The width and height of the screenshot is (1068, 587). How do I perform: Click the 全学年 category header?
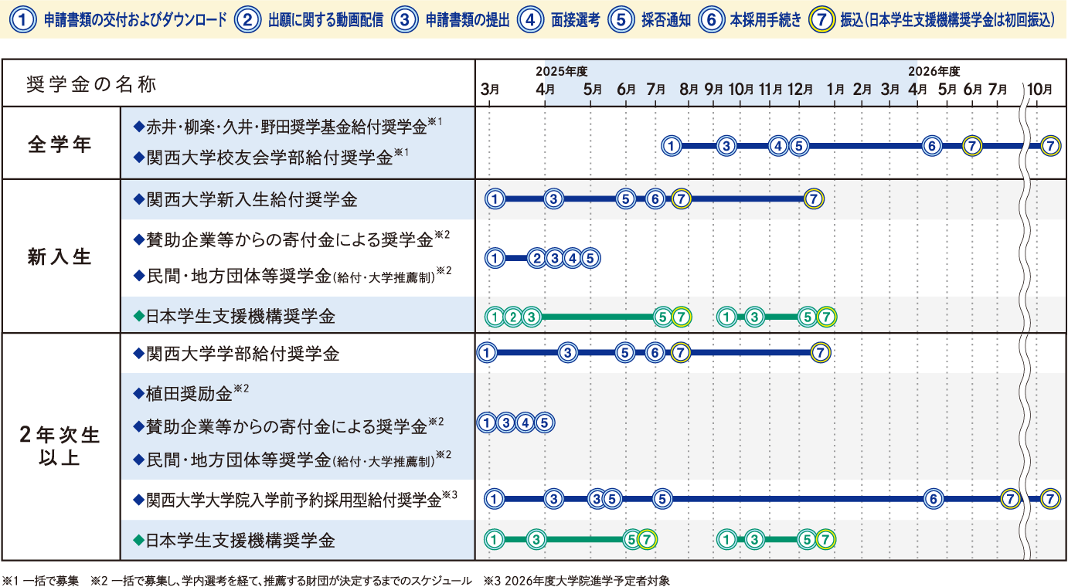60,144
